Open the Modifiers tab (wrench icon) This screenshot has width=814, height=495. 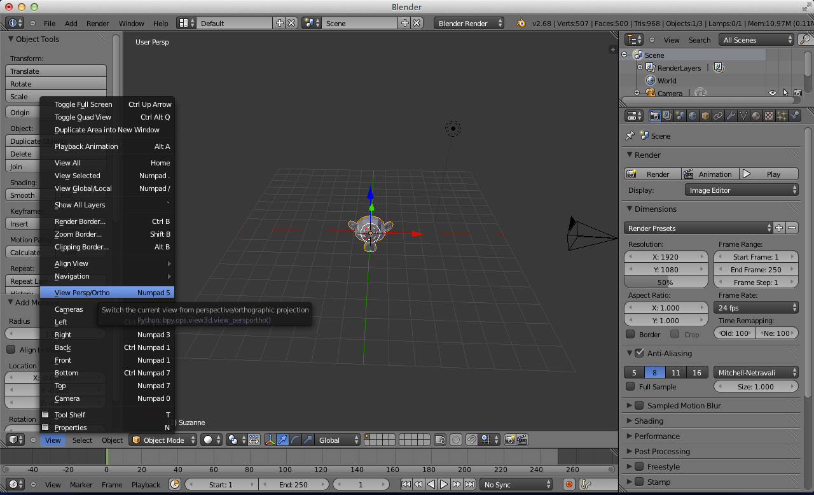pyautogui.click(x=731, y=116)
